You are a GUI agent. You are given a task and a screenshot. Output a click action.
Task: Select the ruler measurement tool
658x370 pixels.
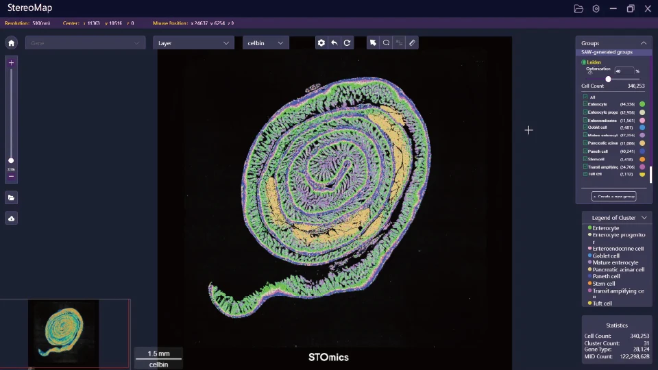click(x=412, y=42)
